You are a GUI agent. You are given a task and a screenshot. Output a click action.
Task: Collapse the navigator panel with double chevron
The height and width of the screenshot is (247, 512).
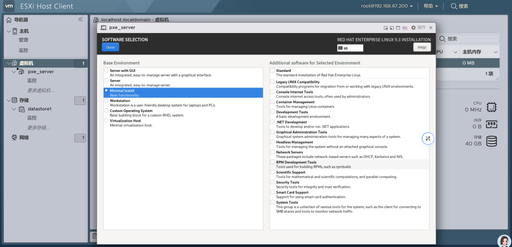81,19
